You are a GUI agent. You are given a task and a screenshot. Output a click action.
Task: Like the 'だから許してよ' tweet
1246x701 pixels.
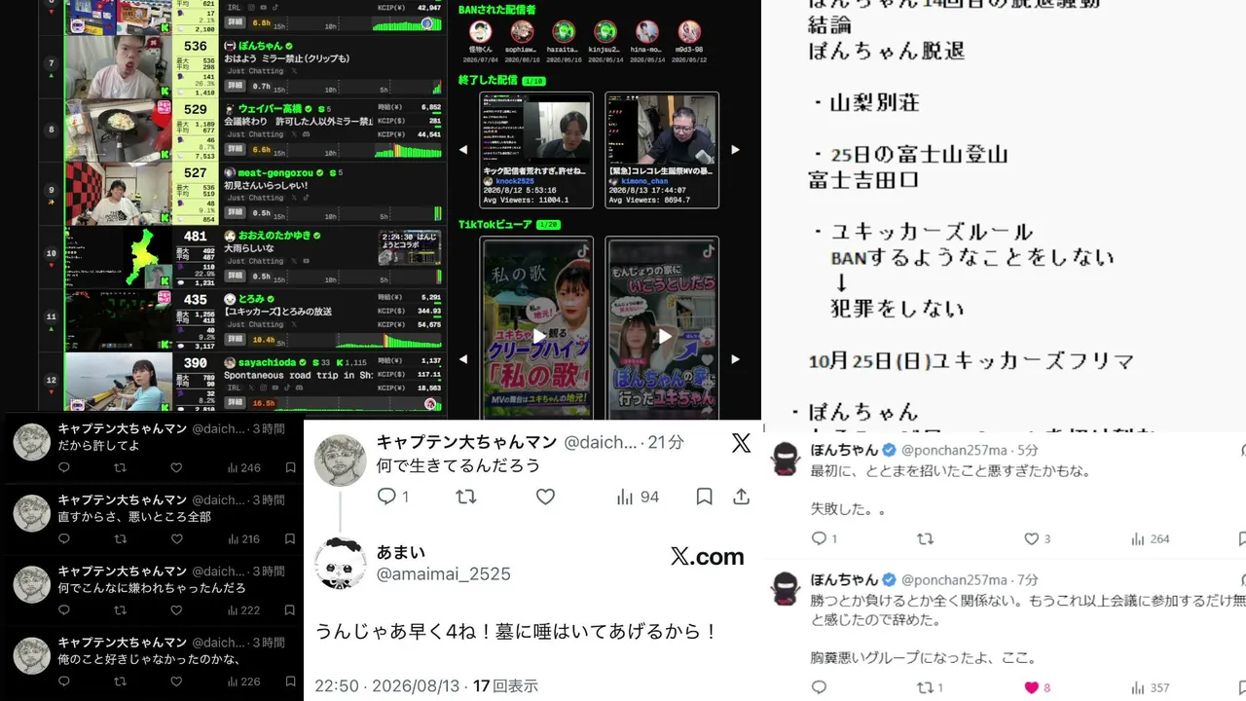click(176, 468)
